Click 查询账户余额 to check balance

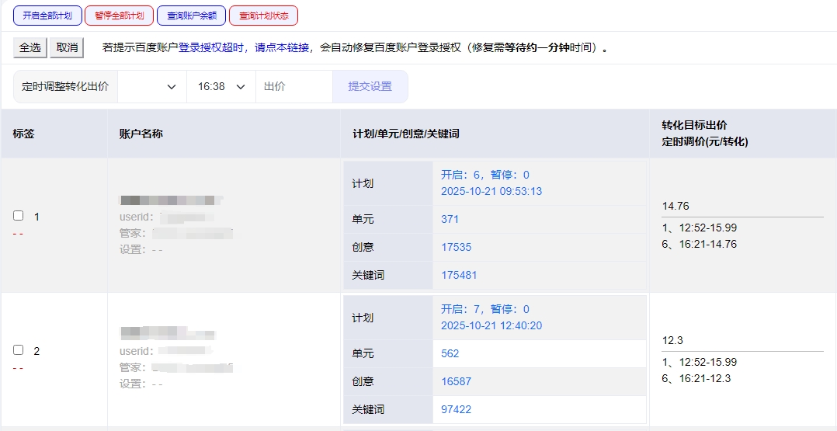coord(191,16)
